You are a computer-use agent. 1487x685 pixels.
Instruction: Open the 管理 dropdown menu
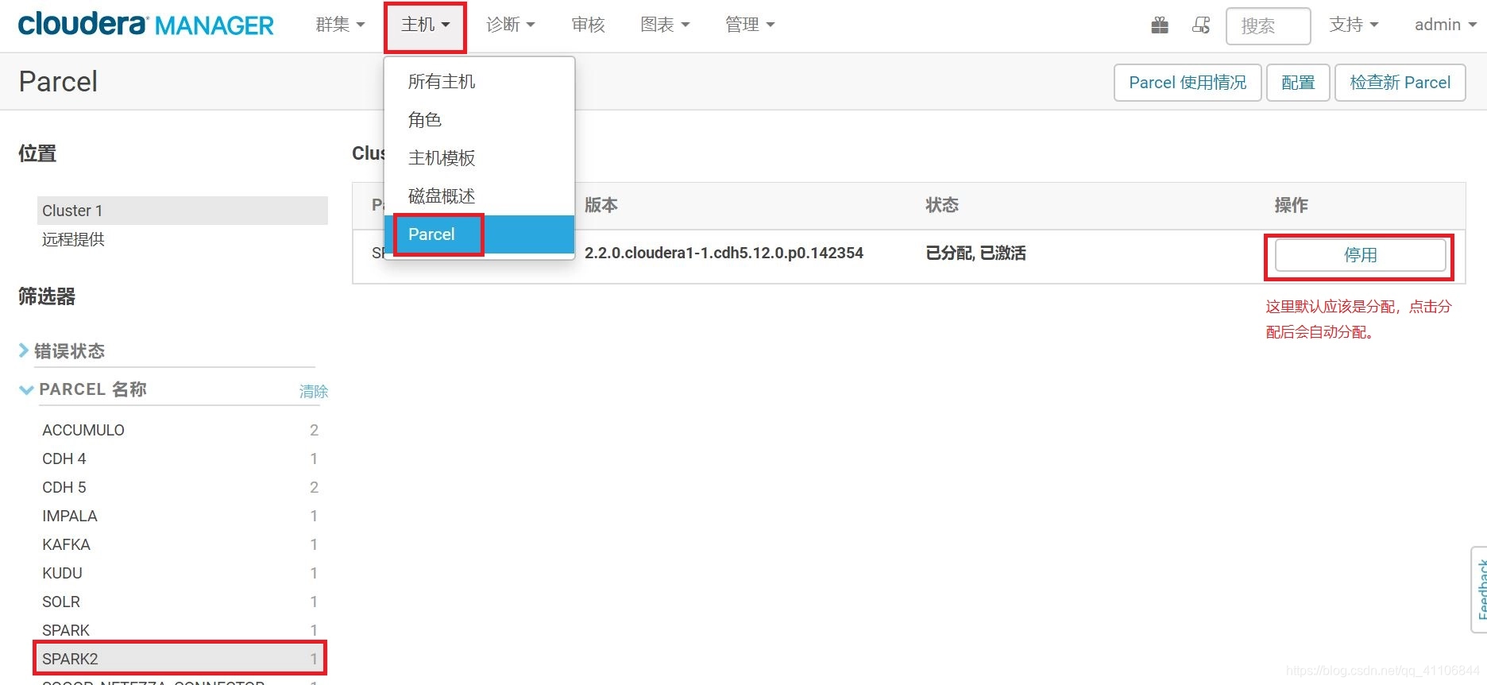tap(750, 25)
